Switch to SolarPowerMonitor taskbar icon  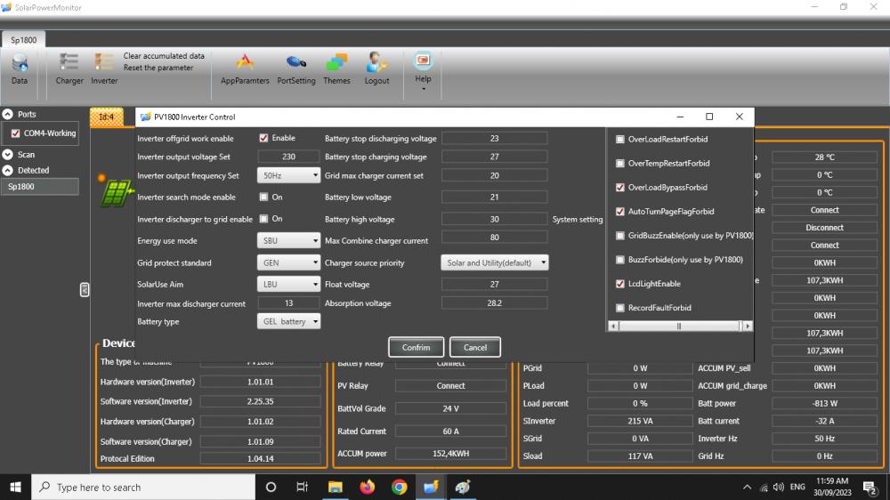[x=431, y=487]
